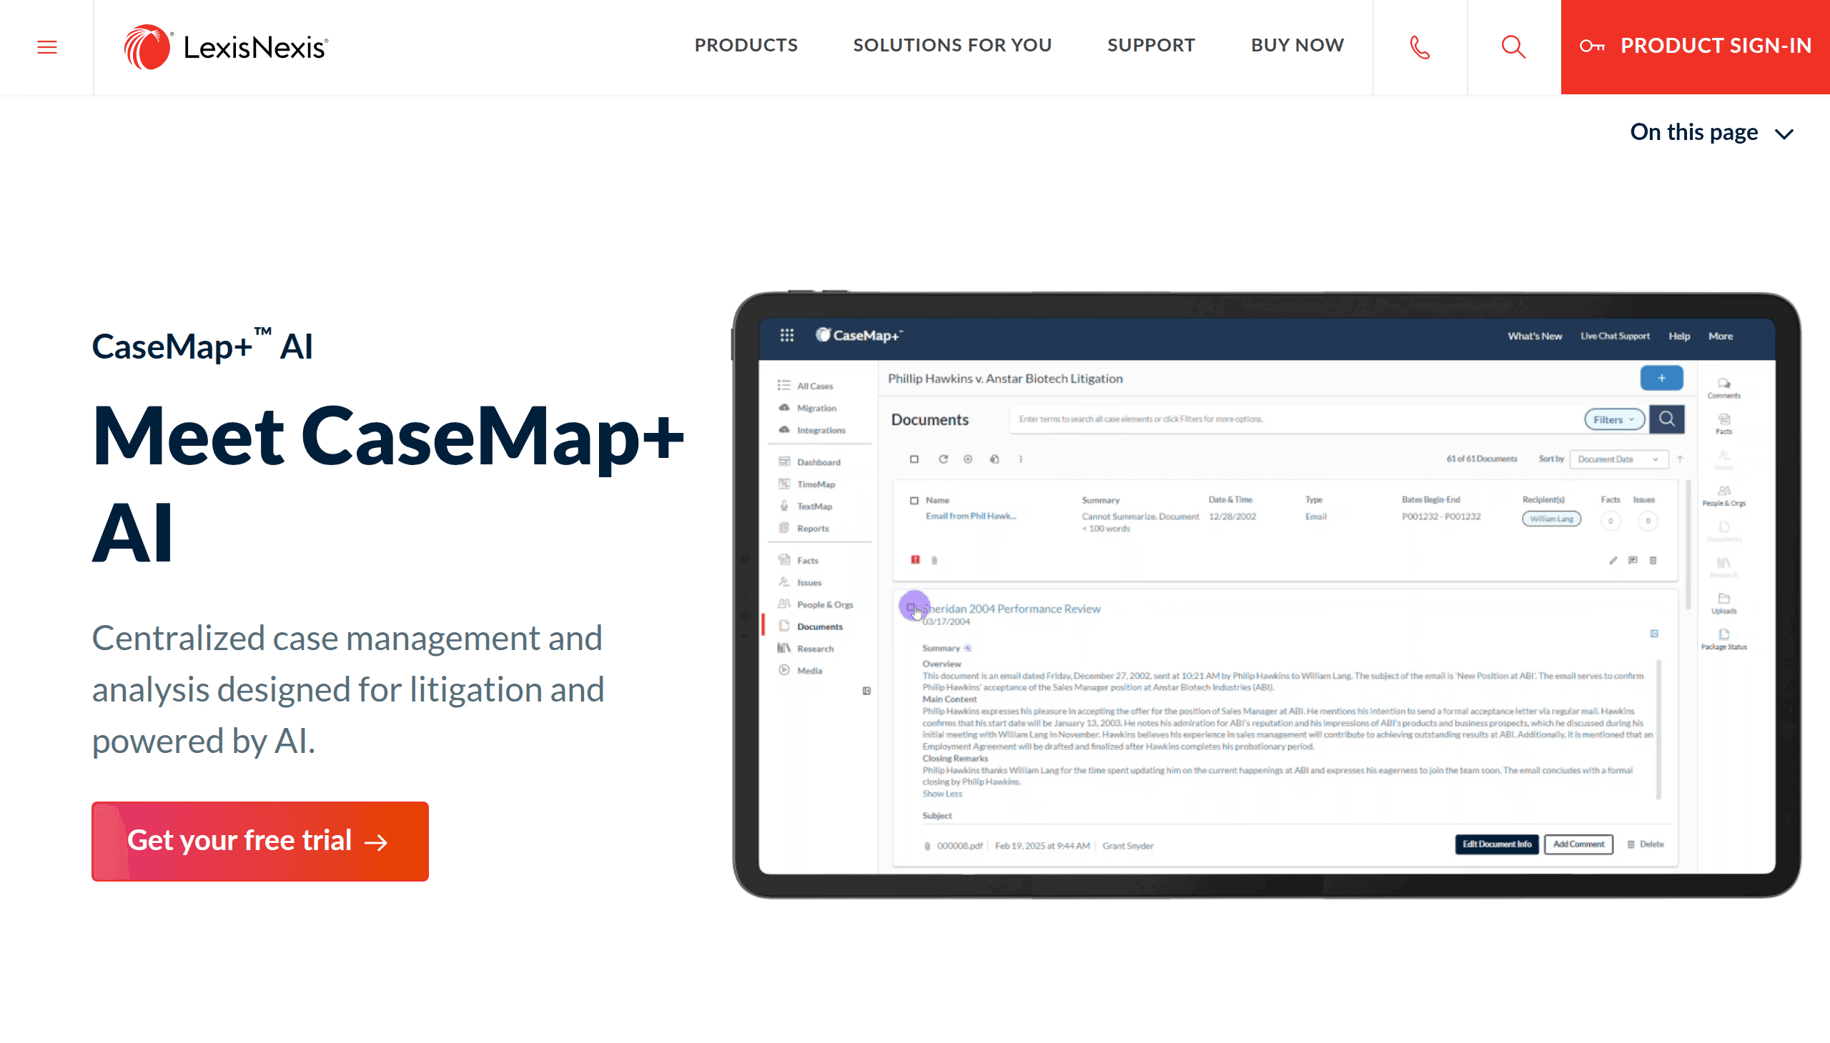Open the Document Date sort dropdown

click(1618, 459)
